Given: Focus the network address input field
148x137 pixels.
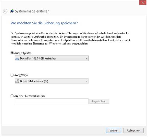Looking at the screenshot, I should tap(52, 101).
